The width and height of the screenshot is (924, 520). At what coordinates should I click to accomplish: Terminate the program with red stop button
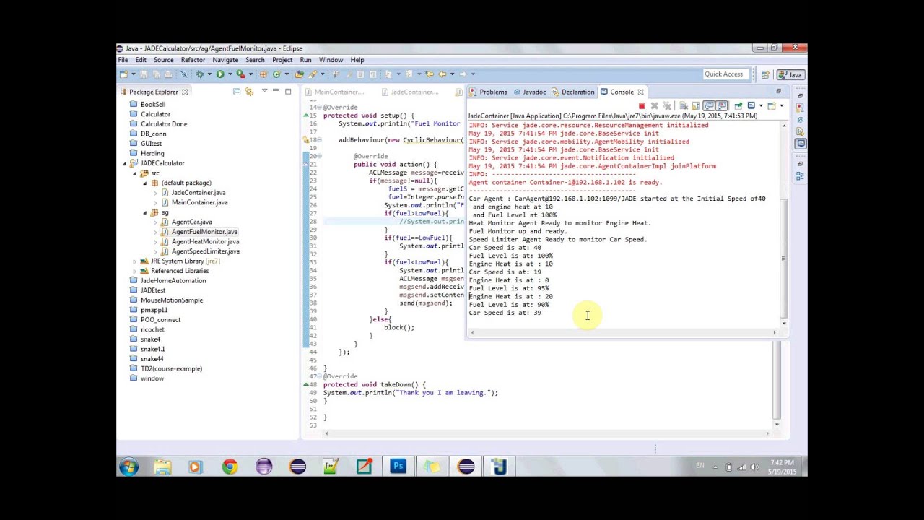pos(642,106)
